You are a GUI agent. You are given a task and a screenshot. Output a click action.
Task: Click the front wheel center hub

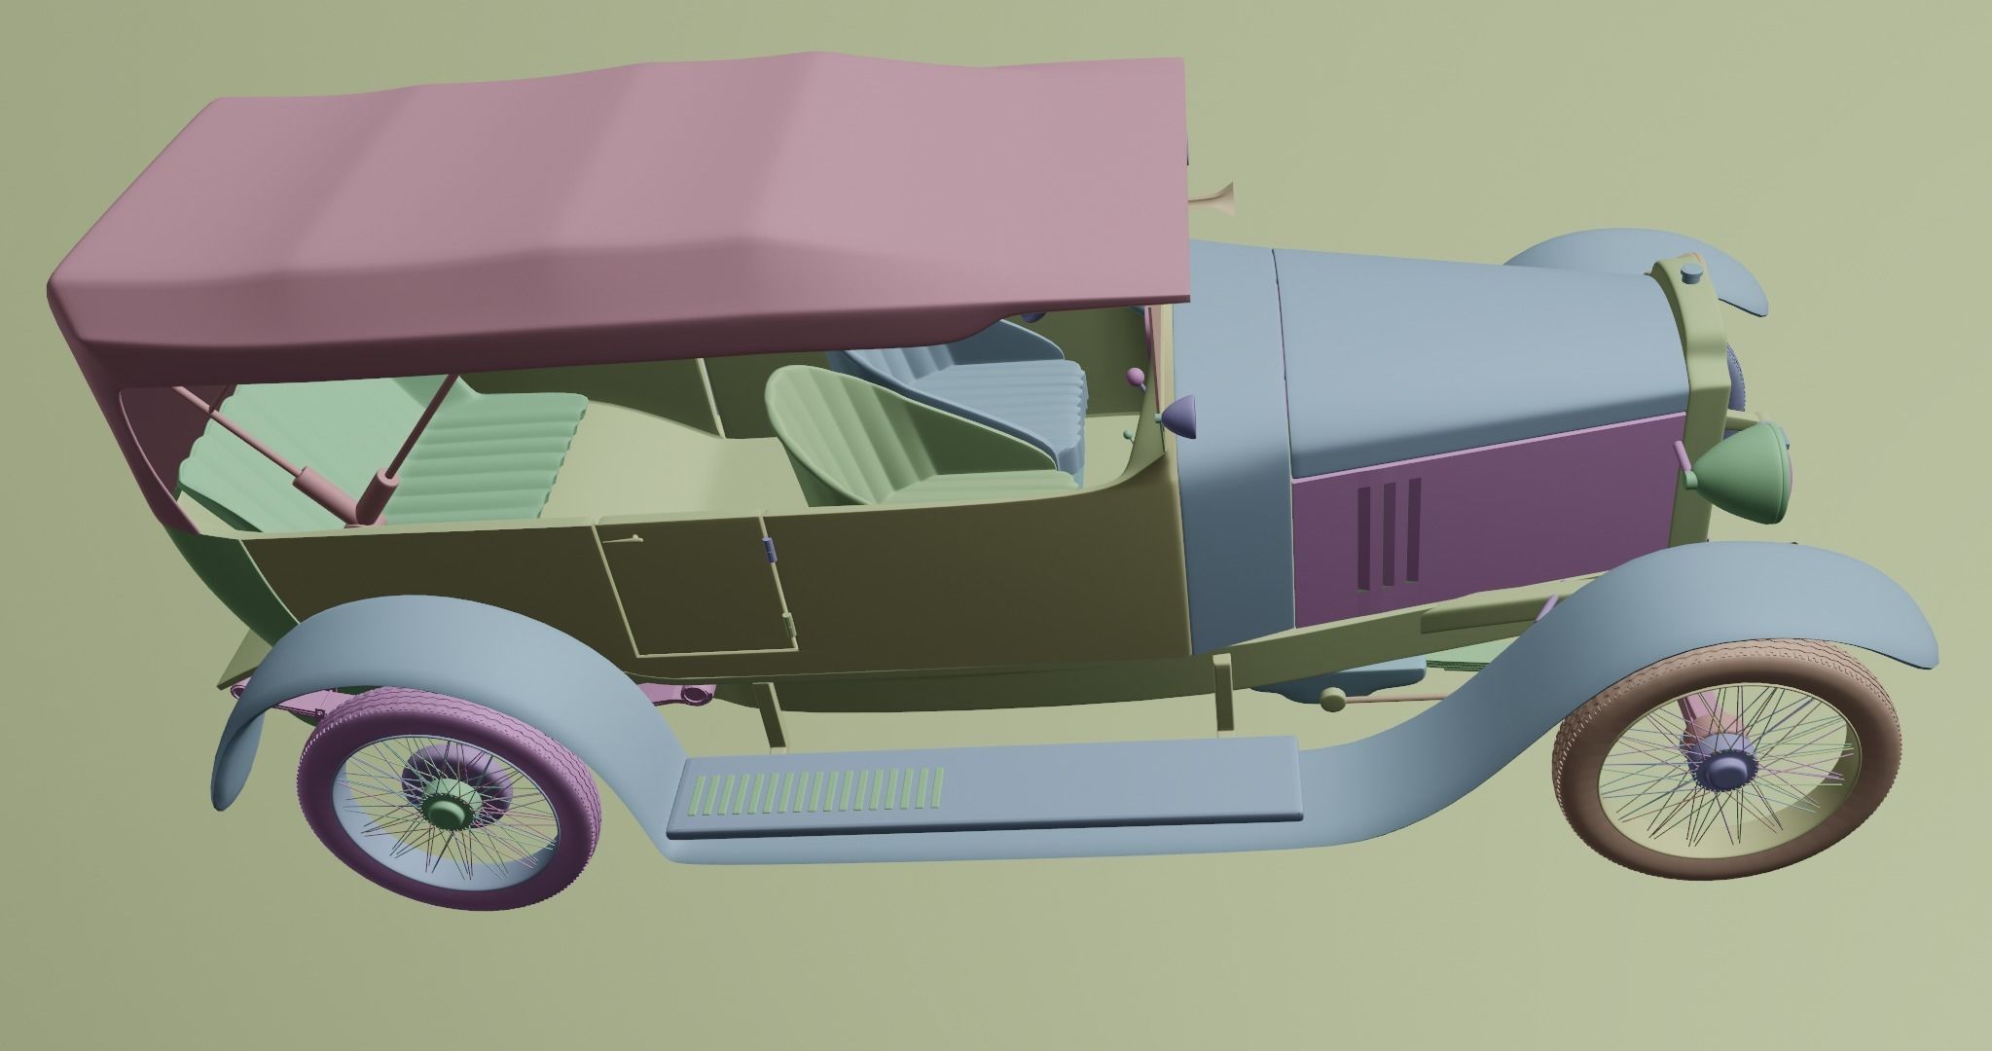(x=1729, y=771)
